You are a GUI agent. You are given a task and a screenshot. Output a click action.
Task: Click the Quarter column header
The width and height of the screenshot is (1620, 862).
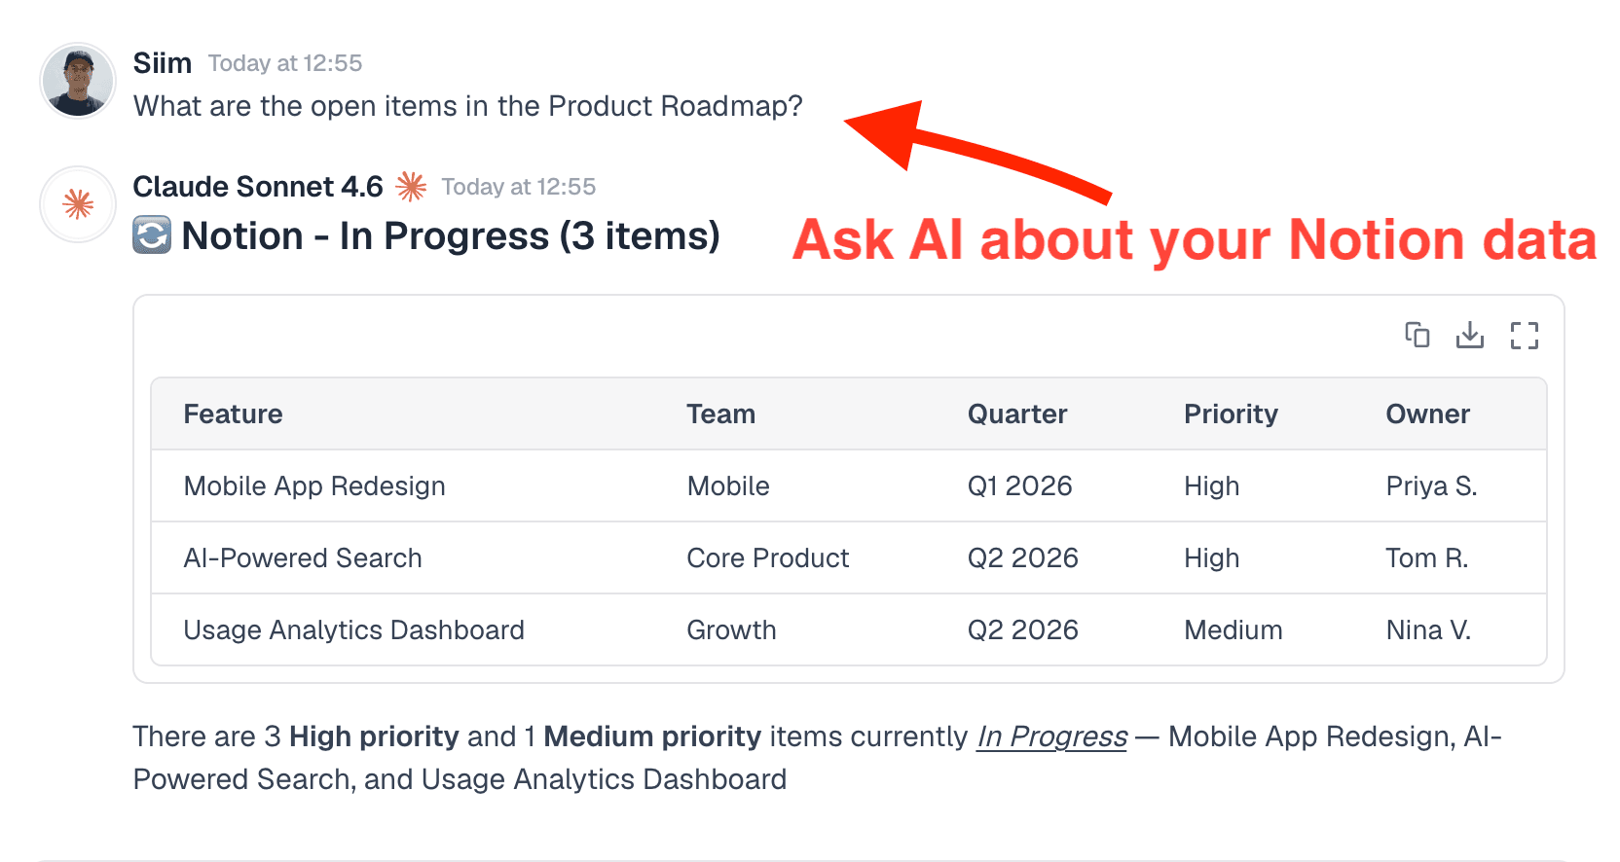[1016, 413]
